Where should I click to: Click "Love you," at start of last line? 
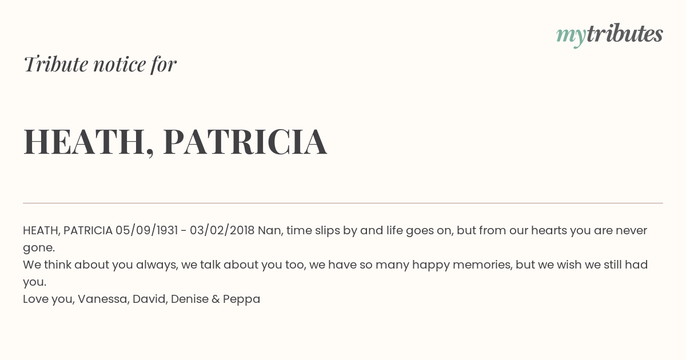pyautogui.click(x=49, y=299)
